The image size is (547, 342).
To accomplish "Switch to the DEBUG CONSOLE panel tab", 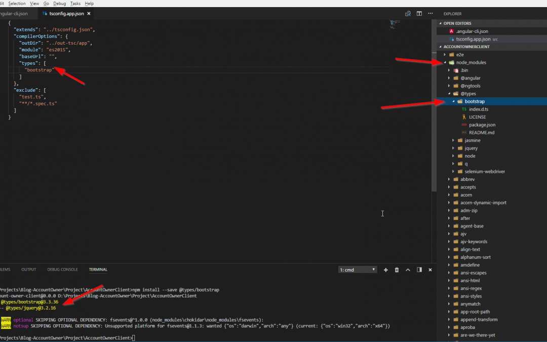I will click(62, 270).
